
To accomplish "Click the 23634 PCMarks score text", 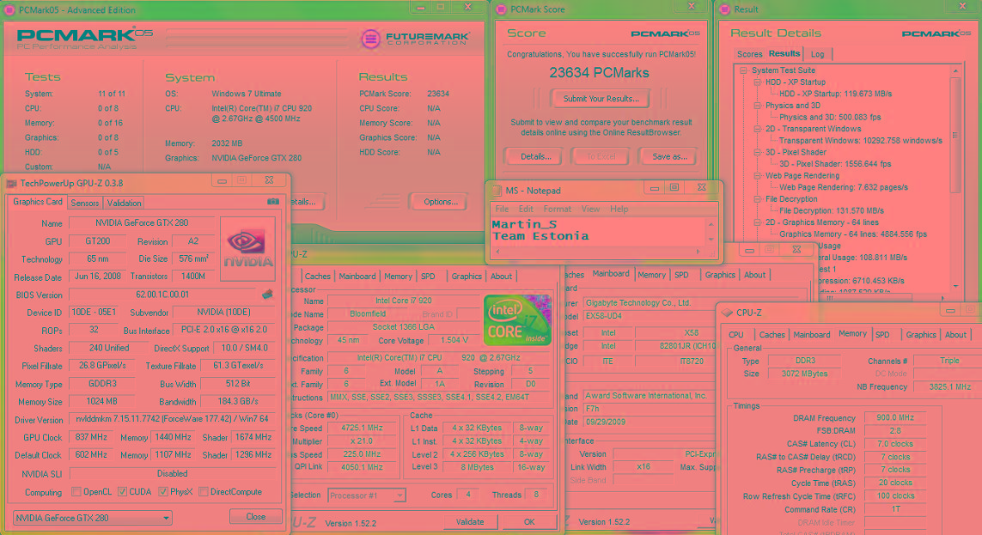I will (600, 73).
